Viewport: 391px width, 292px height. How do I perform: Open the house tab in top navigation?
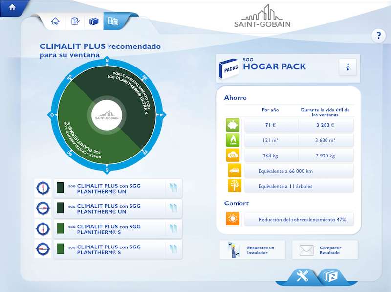pyautogui.click(x=56, y=22)
